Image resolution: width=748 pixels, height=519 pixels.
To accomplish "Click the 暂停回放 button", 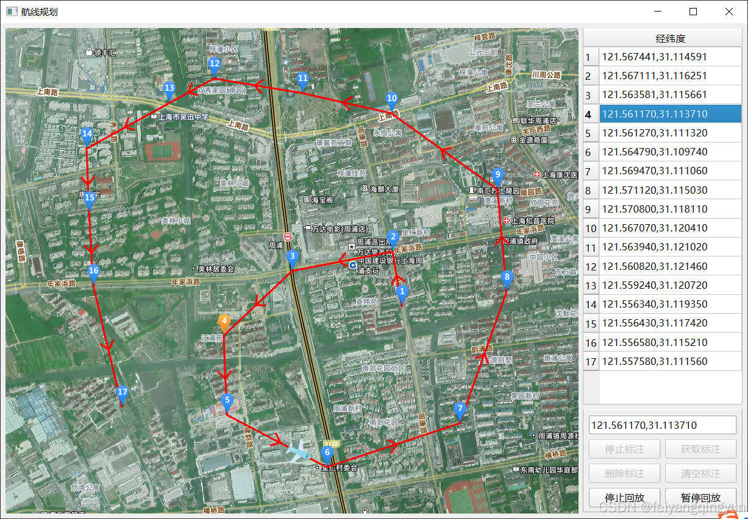I will tap(700, 497).
